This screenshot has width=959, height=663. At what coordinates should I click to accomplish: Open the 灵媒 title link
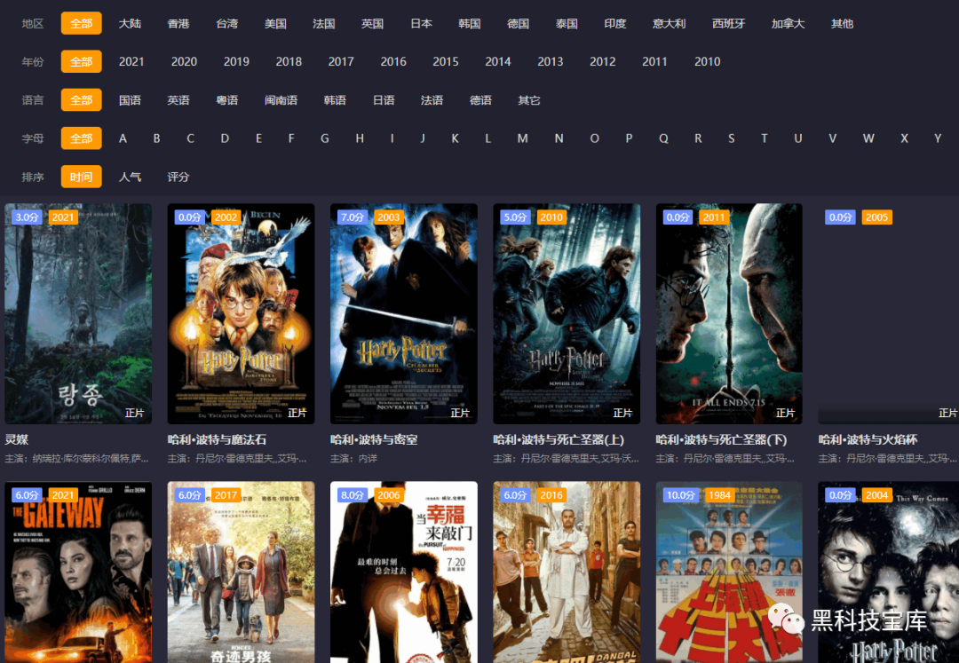17,440
